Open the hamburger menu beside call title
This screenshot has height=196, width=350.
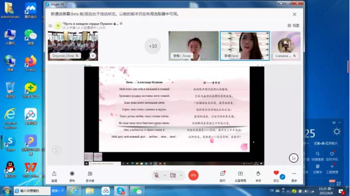[50, 26]
